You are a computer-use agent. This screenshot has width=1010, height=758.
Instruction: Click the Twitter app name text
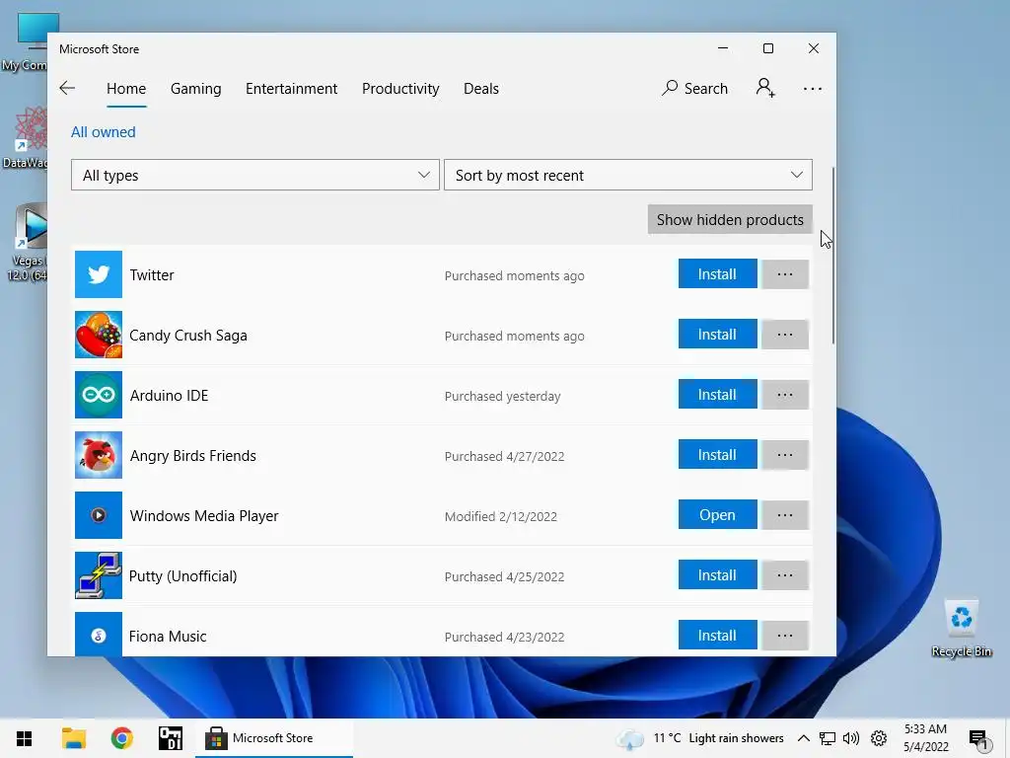[152, 275]
